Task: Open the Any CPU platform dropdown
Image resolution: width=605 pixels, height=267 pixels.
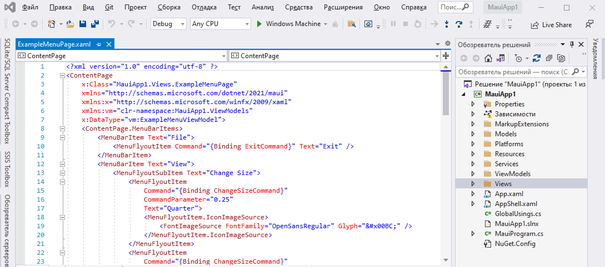Action: tap(220, 24)
